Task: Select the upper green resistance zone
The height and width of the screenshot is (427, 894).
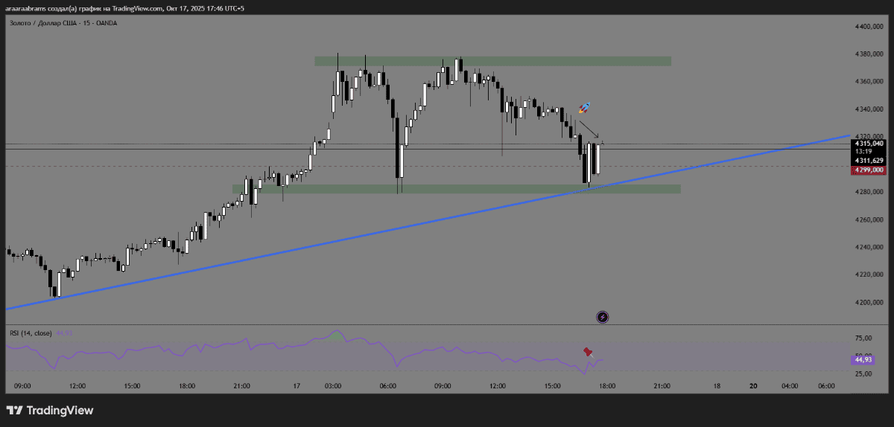Action: (492, 60)
